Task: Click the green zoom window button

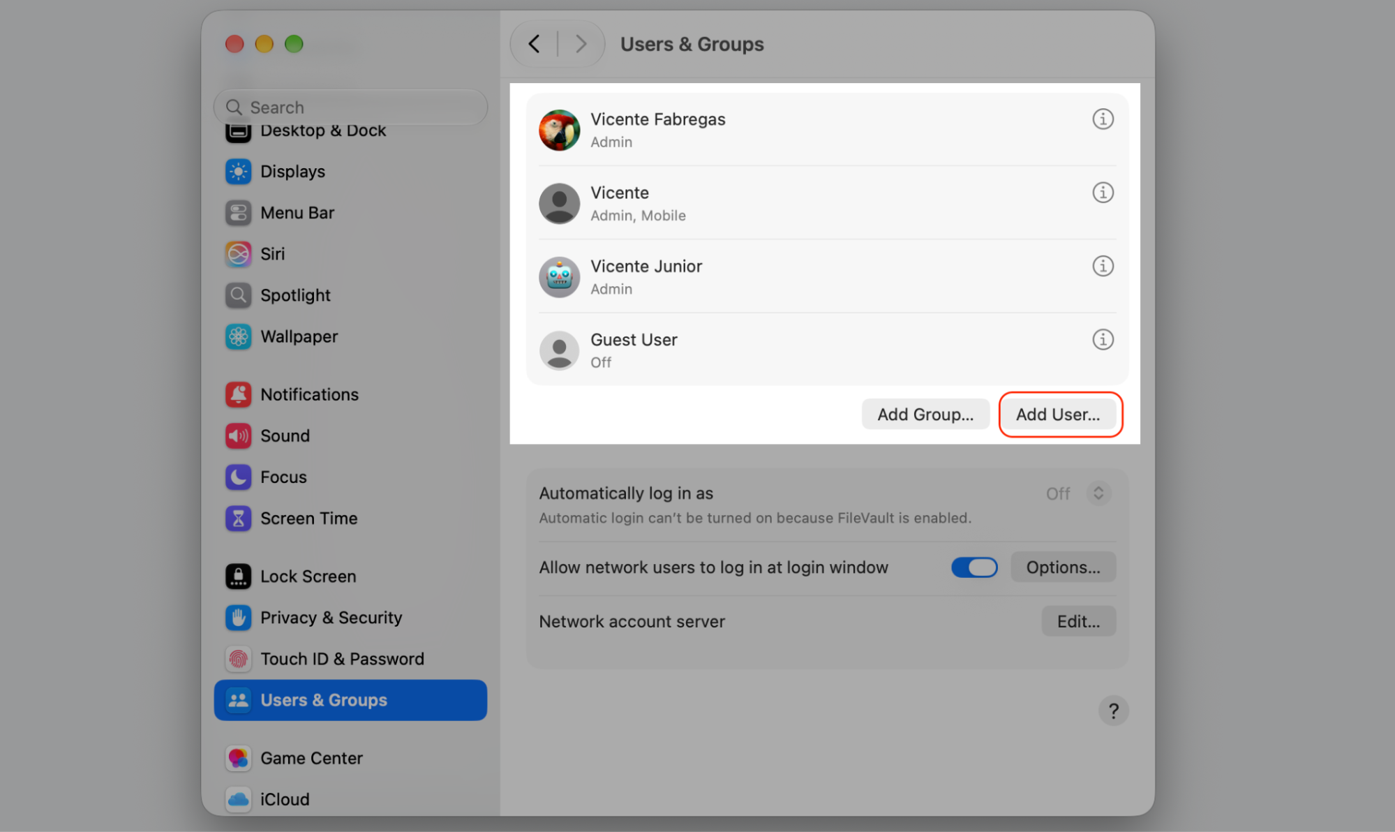Action: pyautogui.click(x=294, y=44)
